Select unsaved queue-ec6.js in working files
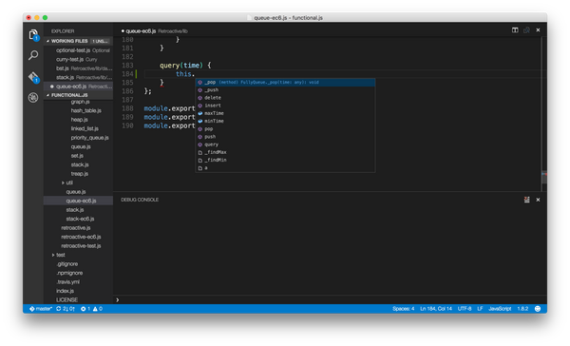 point(78,86)
